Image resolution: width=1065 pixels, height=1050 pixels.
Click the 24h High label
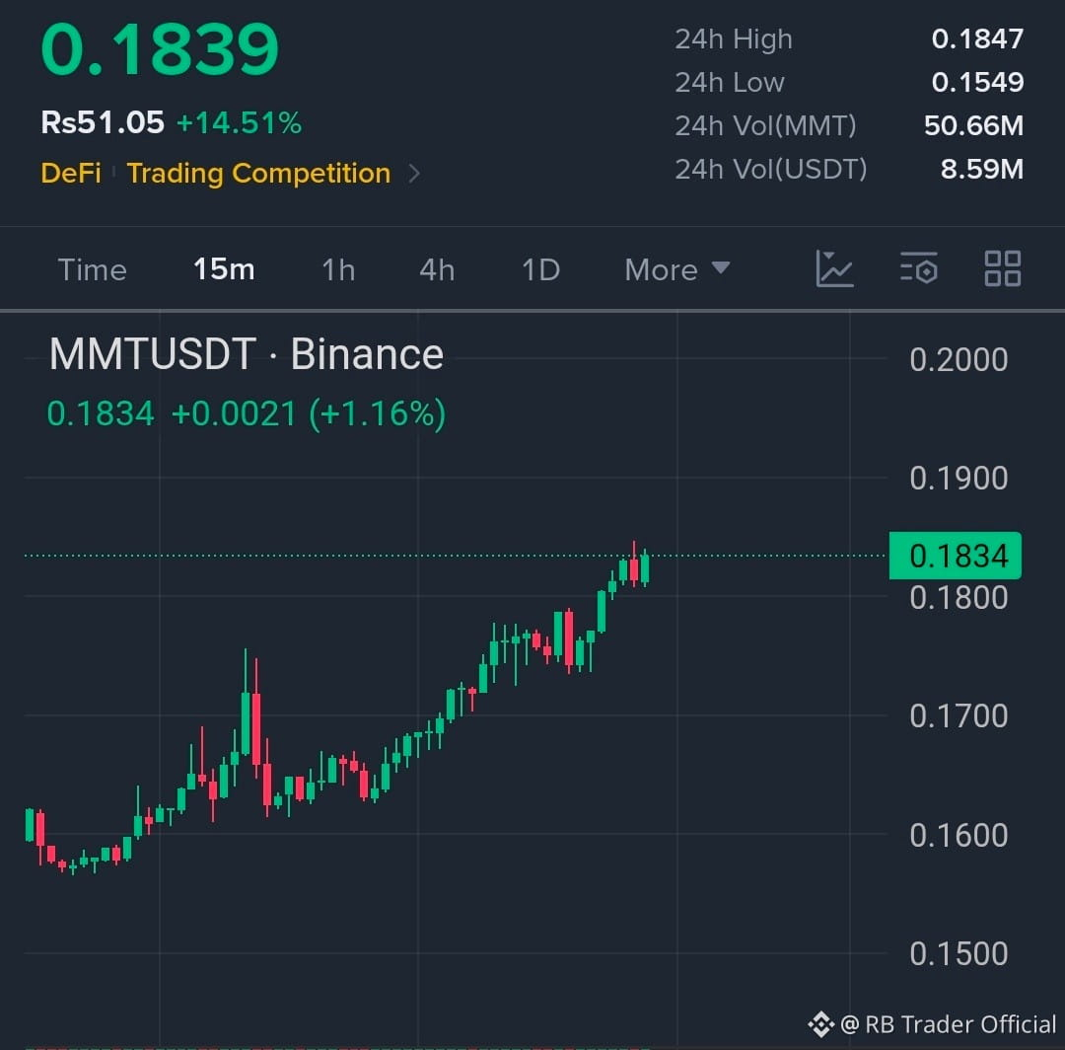[734, 39]
